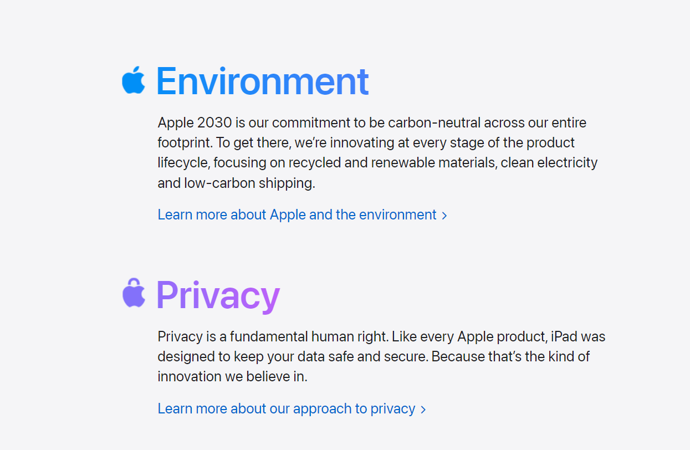The image size is (690, 450).
Task: Click the phrase "low-carbon shipping"
Action: [x=249, y=183]
